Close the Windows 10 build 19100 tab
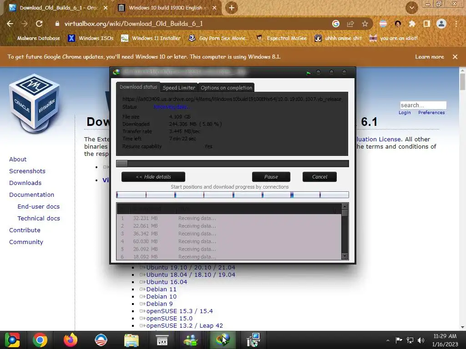Screen dimensions: 466x349 coord(214,8)
